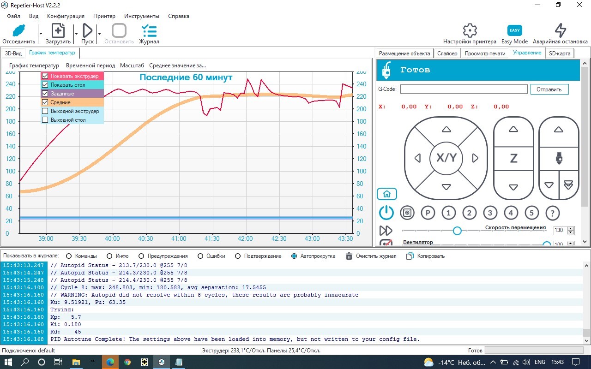The image size is (591, 369).
Task: Click the round question mark button
Action: coord(552,213)
